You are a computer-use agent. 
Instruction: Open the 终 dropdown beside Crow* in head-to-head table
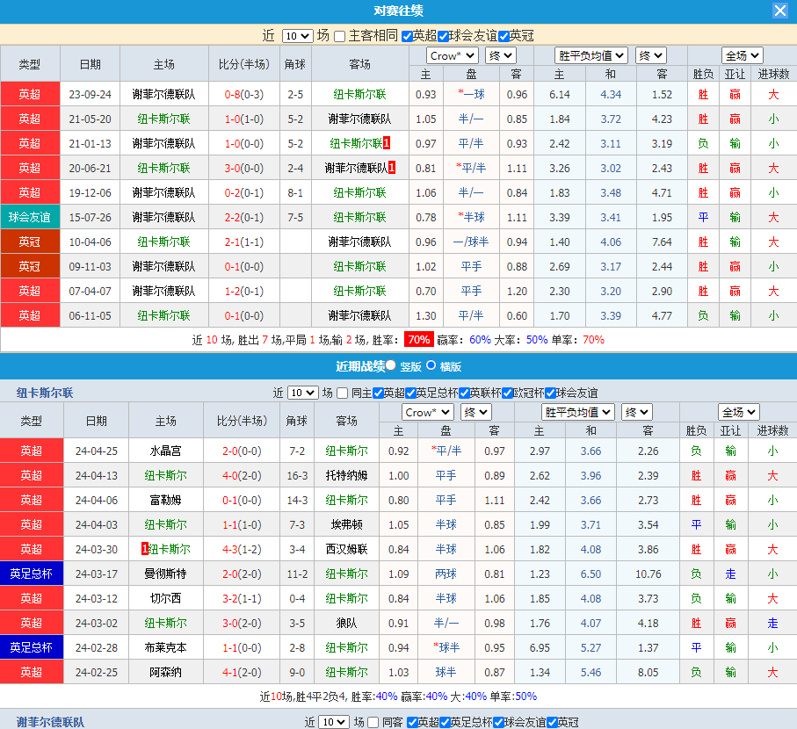[x=501, y=55]
